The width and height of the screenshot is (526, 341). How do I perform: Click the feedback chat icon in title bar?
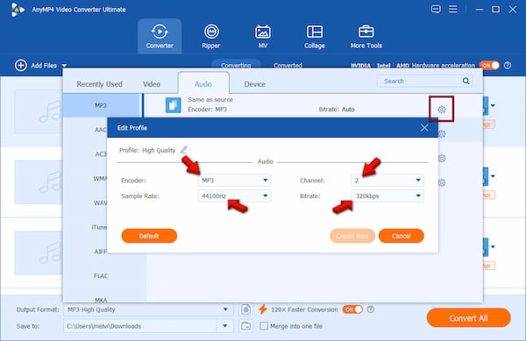click(x=436, y=9)
